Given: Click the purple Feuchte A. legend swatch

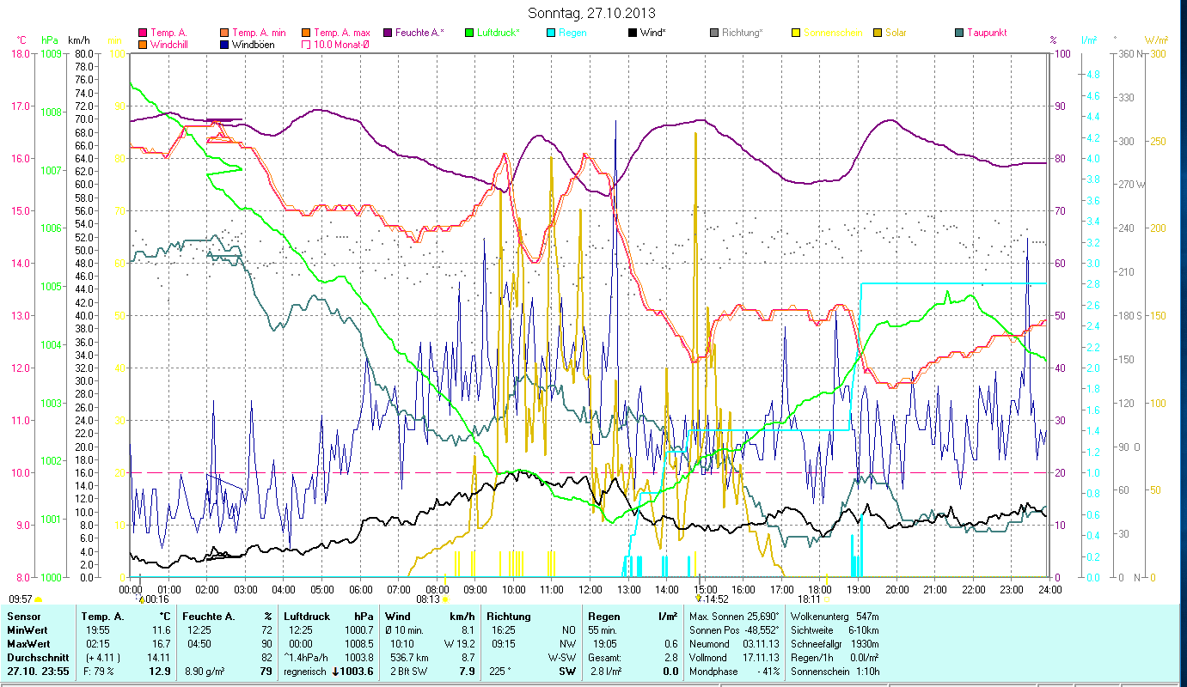Looking at the screenshot, I should pyautogui.click(x=388, y=33).
